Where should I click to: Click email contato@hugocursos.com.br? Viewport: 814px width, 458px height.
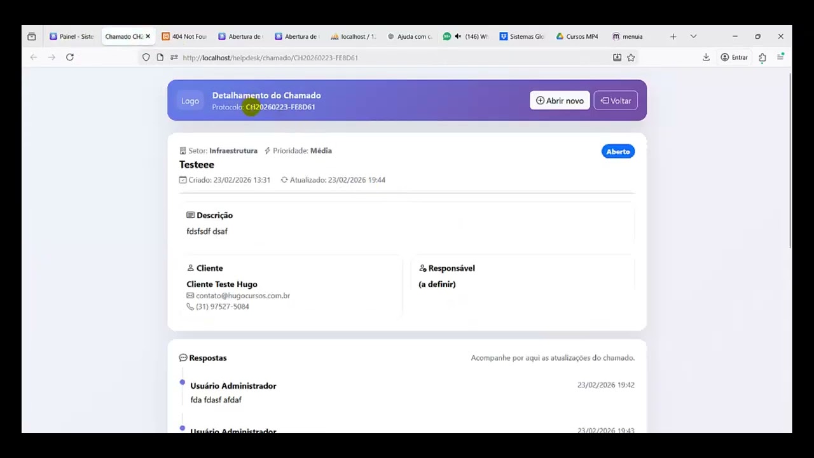pos(243,296)
